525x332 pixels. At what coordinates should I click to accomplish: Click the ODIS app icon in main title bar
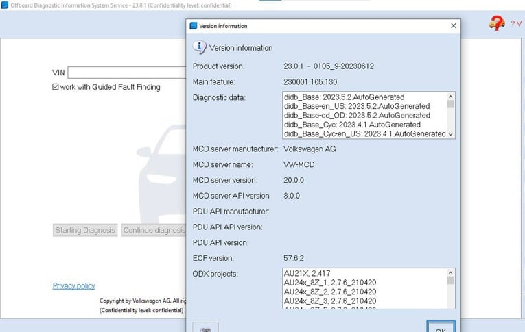pos(4,5)
